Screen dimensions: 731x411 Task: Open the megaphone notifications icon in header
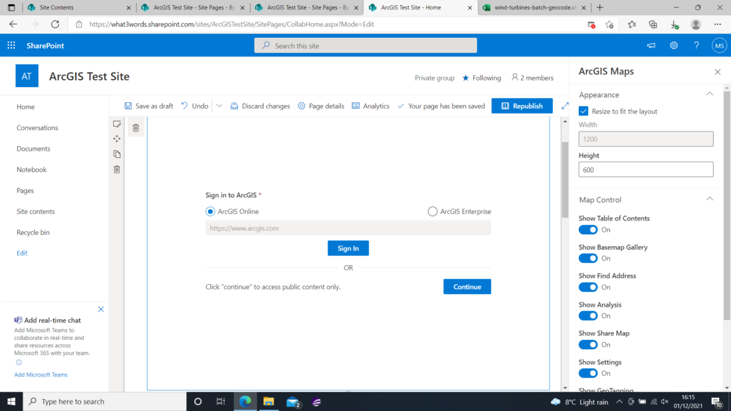click(651, 45)
